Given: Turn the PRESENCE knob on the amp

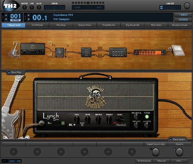Looking at the screenshot, I should [x=136, y=117].
